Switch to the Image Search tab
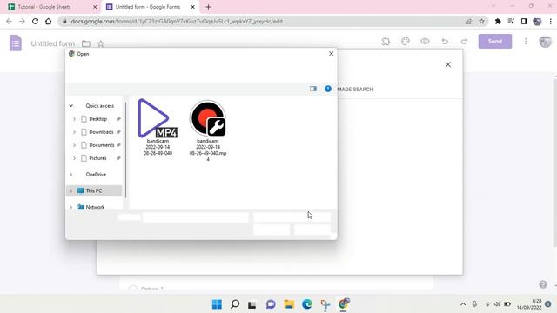The image size is (557, 313). [x=355, y=90]
